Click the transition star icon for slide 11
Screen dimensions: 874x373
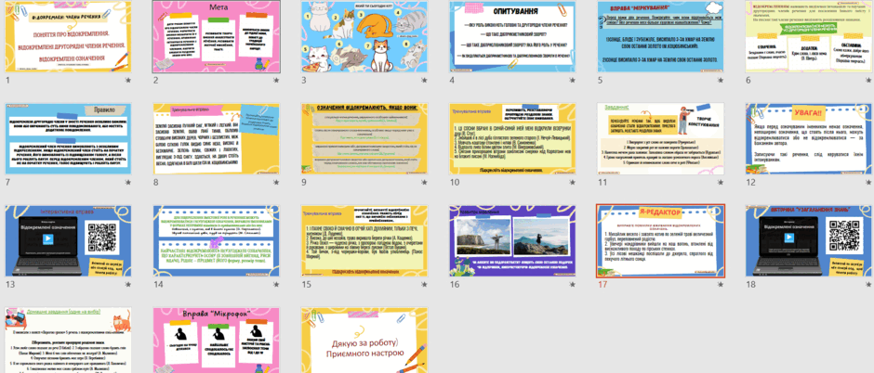[721, 183]
